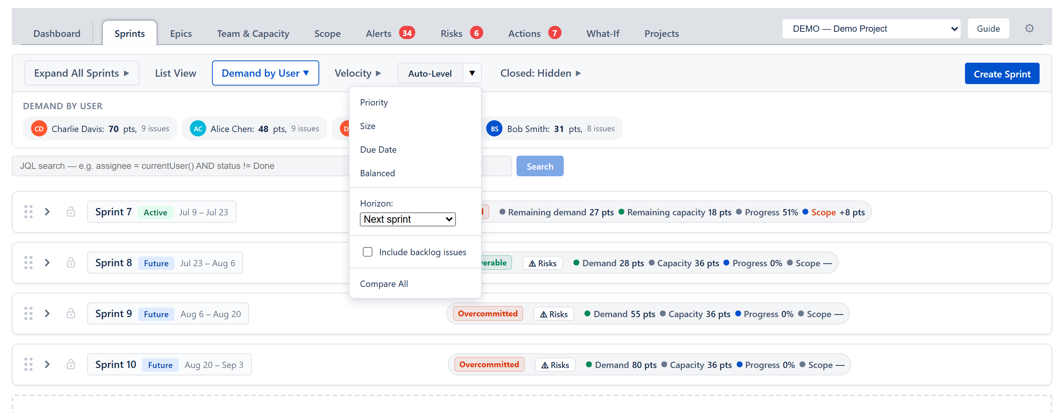Switch to the Team & Capacity tab

253,34
